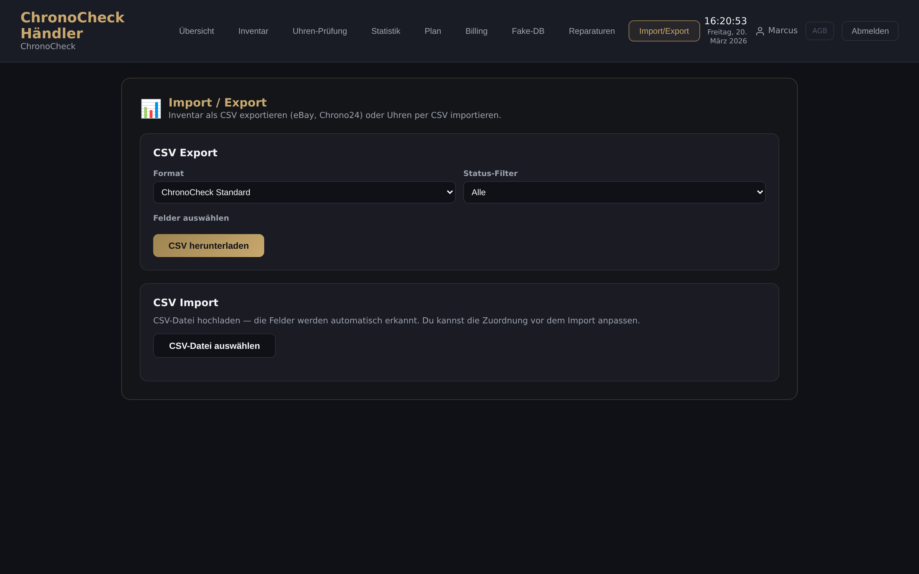Click the user icon next to Marcus
This screenshot has height=574, width=919.
click(760, 31)
